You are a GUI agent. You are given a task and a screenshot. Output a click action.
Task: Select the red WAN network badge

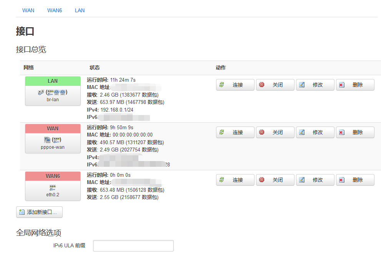53,128
